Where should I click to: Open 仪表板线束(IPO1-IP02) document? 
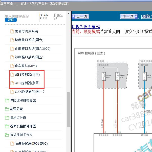(31, 143)
